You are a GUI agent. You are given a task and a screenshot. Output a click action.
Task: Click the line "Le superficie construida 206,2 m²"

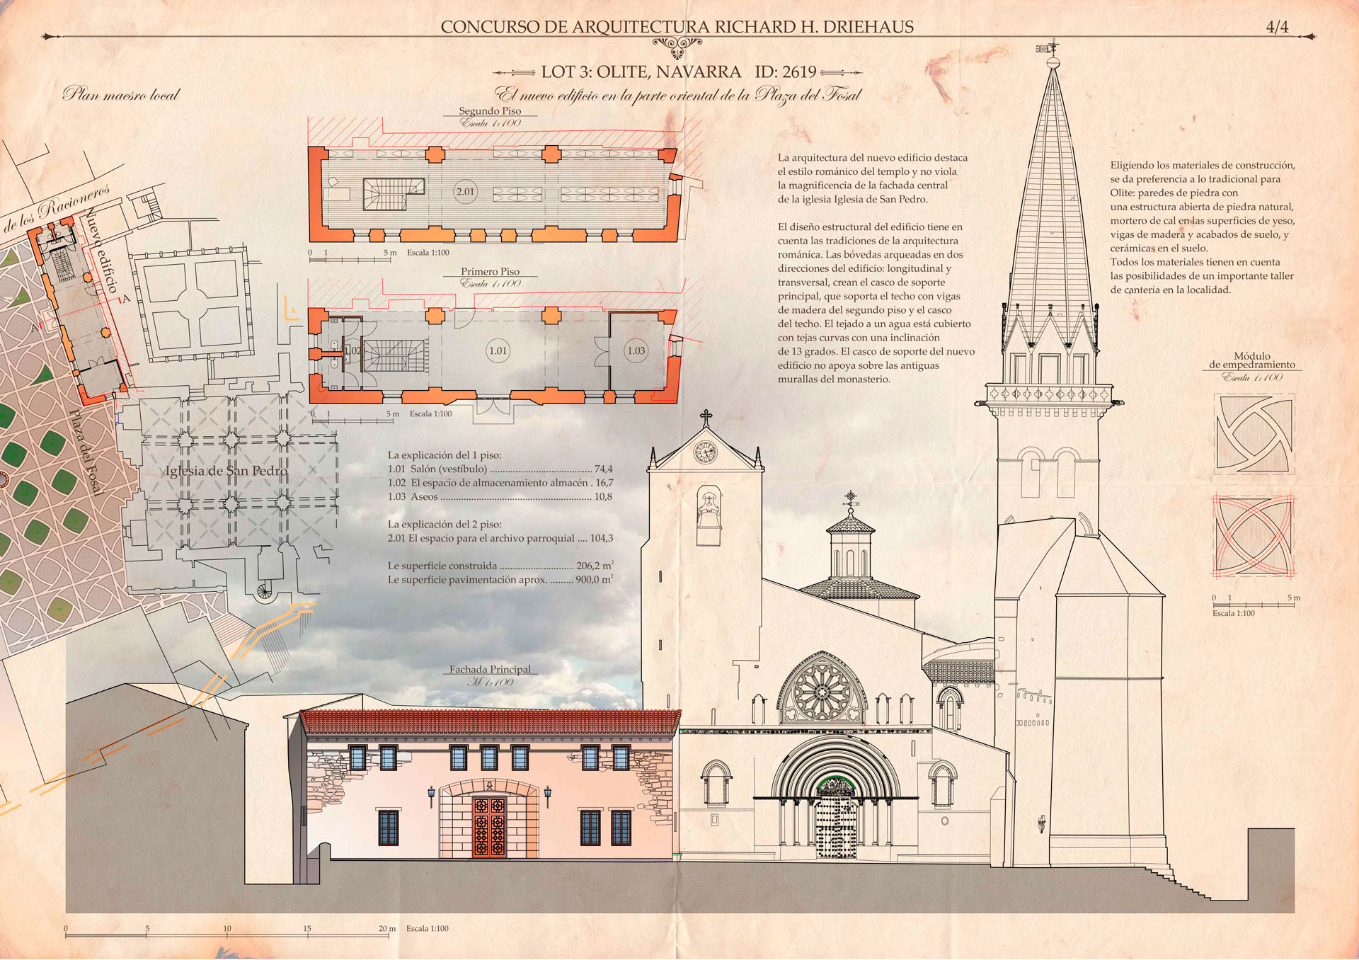[500, 566]
